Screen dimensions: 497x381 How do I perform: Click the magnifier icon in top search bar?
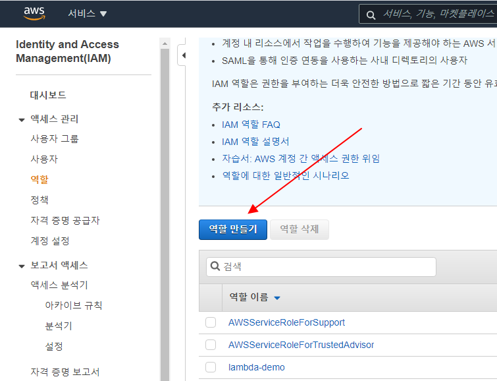[x=371, y=15]
